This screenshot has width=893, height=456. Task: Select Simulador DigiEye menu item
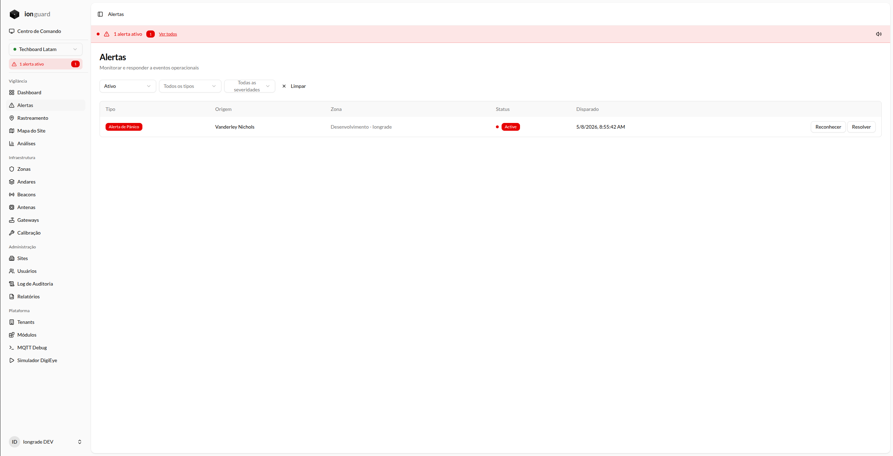[x=46, y=360]
